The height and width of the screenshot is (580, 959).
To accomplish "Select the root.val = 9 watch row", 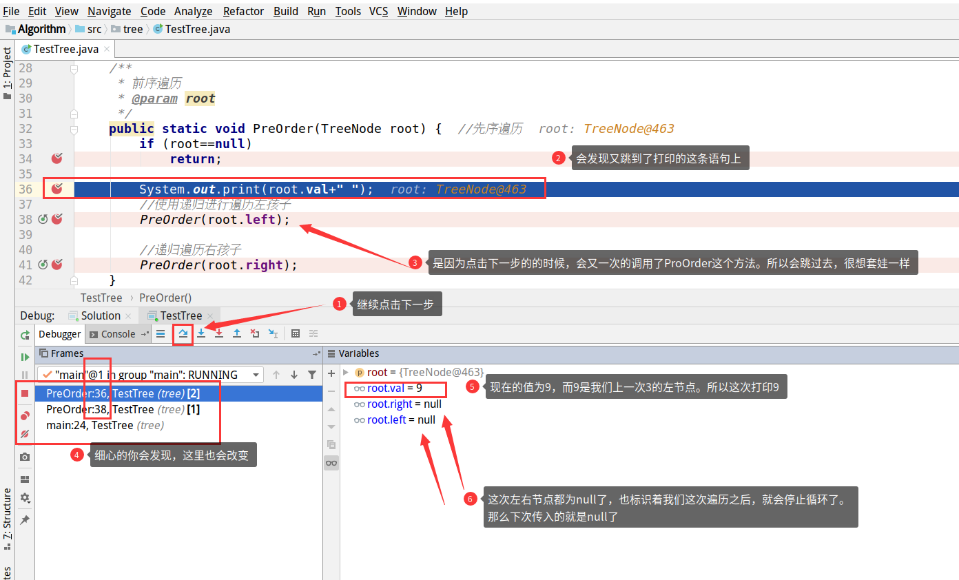I will (395, 389).
